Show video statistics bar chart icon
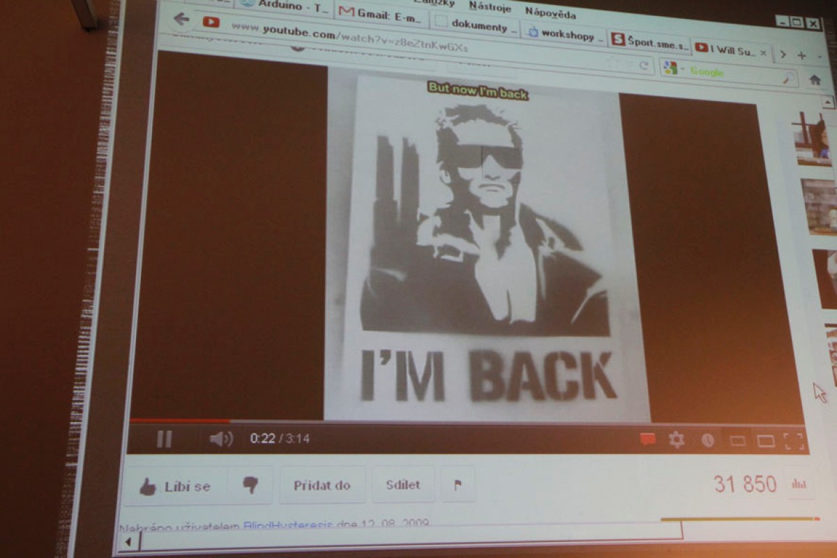 pos(799,483)
